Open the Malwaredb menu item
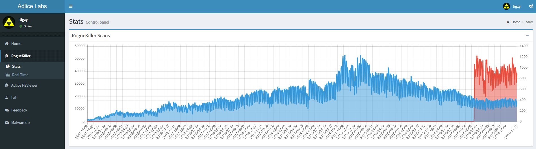The width and height of the screenshot is (536, 149). pos(20,122)
